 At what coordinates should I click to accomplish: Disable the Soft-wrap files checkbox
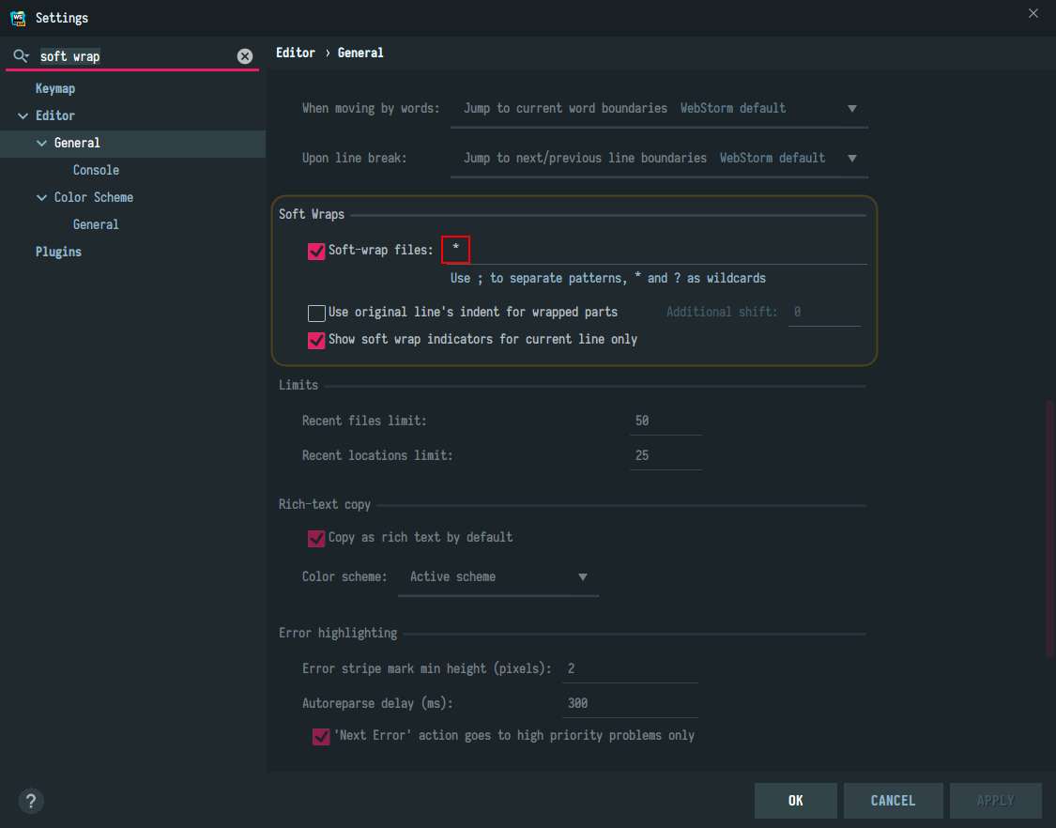(315, 251)
